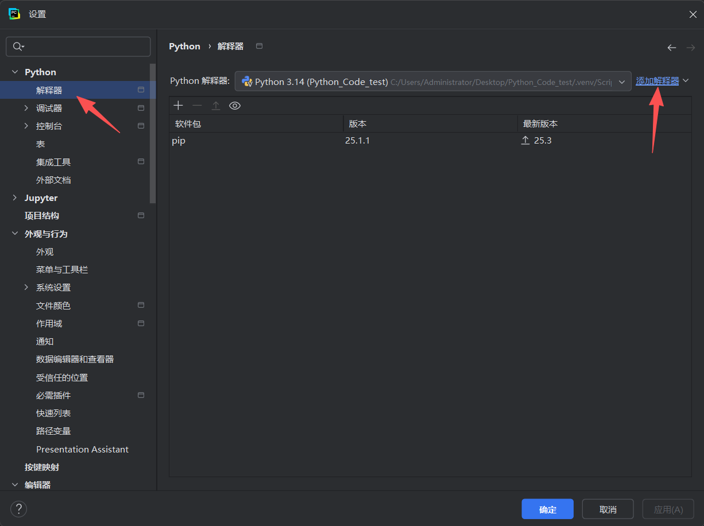
Task: Open help with the question mark icon
Action: (x=18, y=509)
